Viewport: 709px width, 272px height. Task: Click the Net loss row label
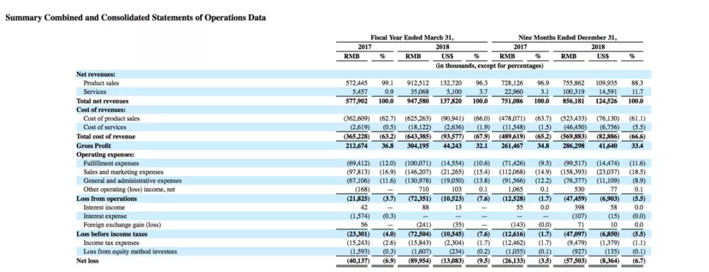click(87, 261)
